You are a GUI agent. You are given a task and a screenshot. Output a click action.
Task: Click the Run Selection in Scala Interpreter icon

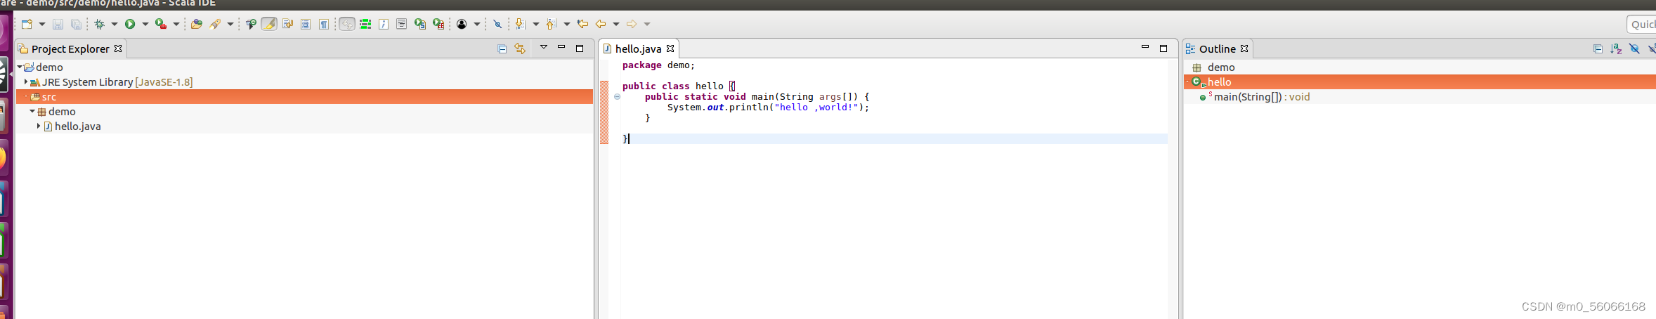[420, 24]
